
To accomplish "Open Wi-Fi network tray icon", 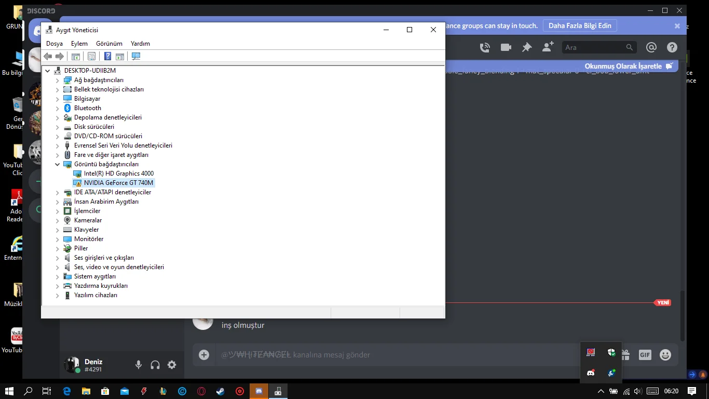I will point(626,391).
